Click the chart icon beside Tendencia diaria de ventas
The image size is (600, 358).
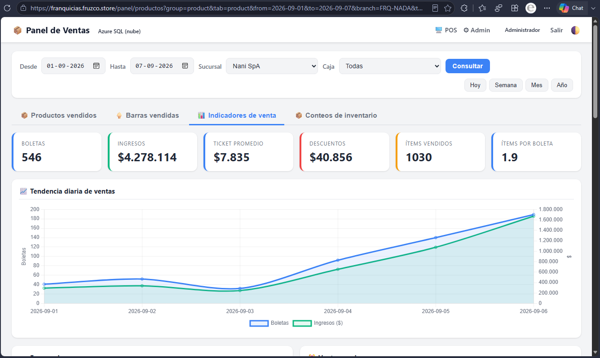(24, 191)
